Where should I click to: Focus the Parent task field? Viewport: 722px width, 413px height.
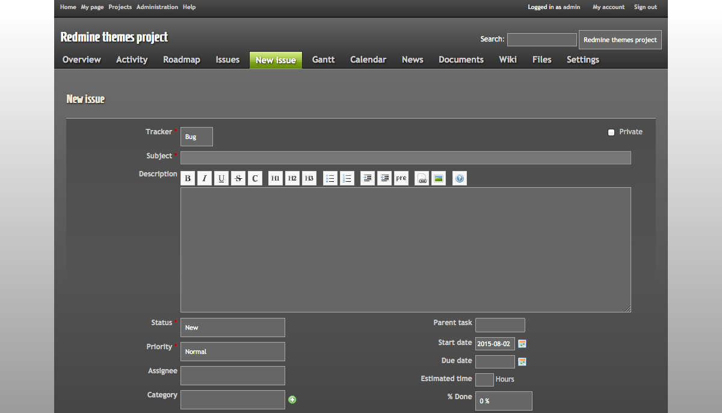pos(500,325)
